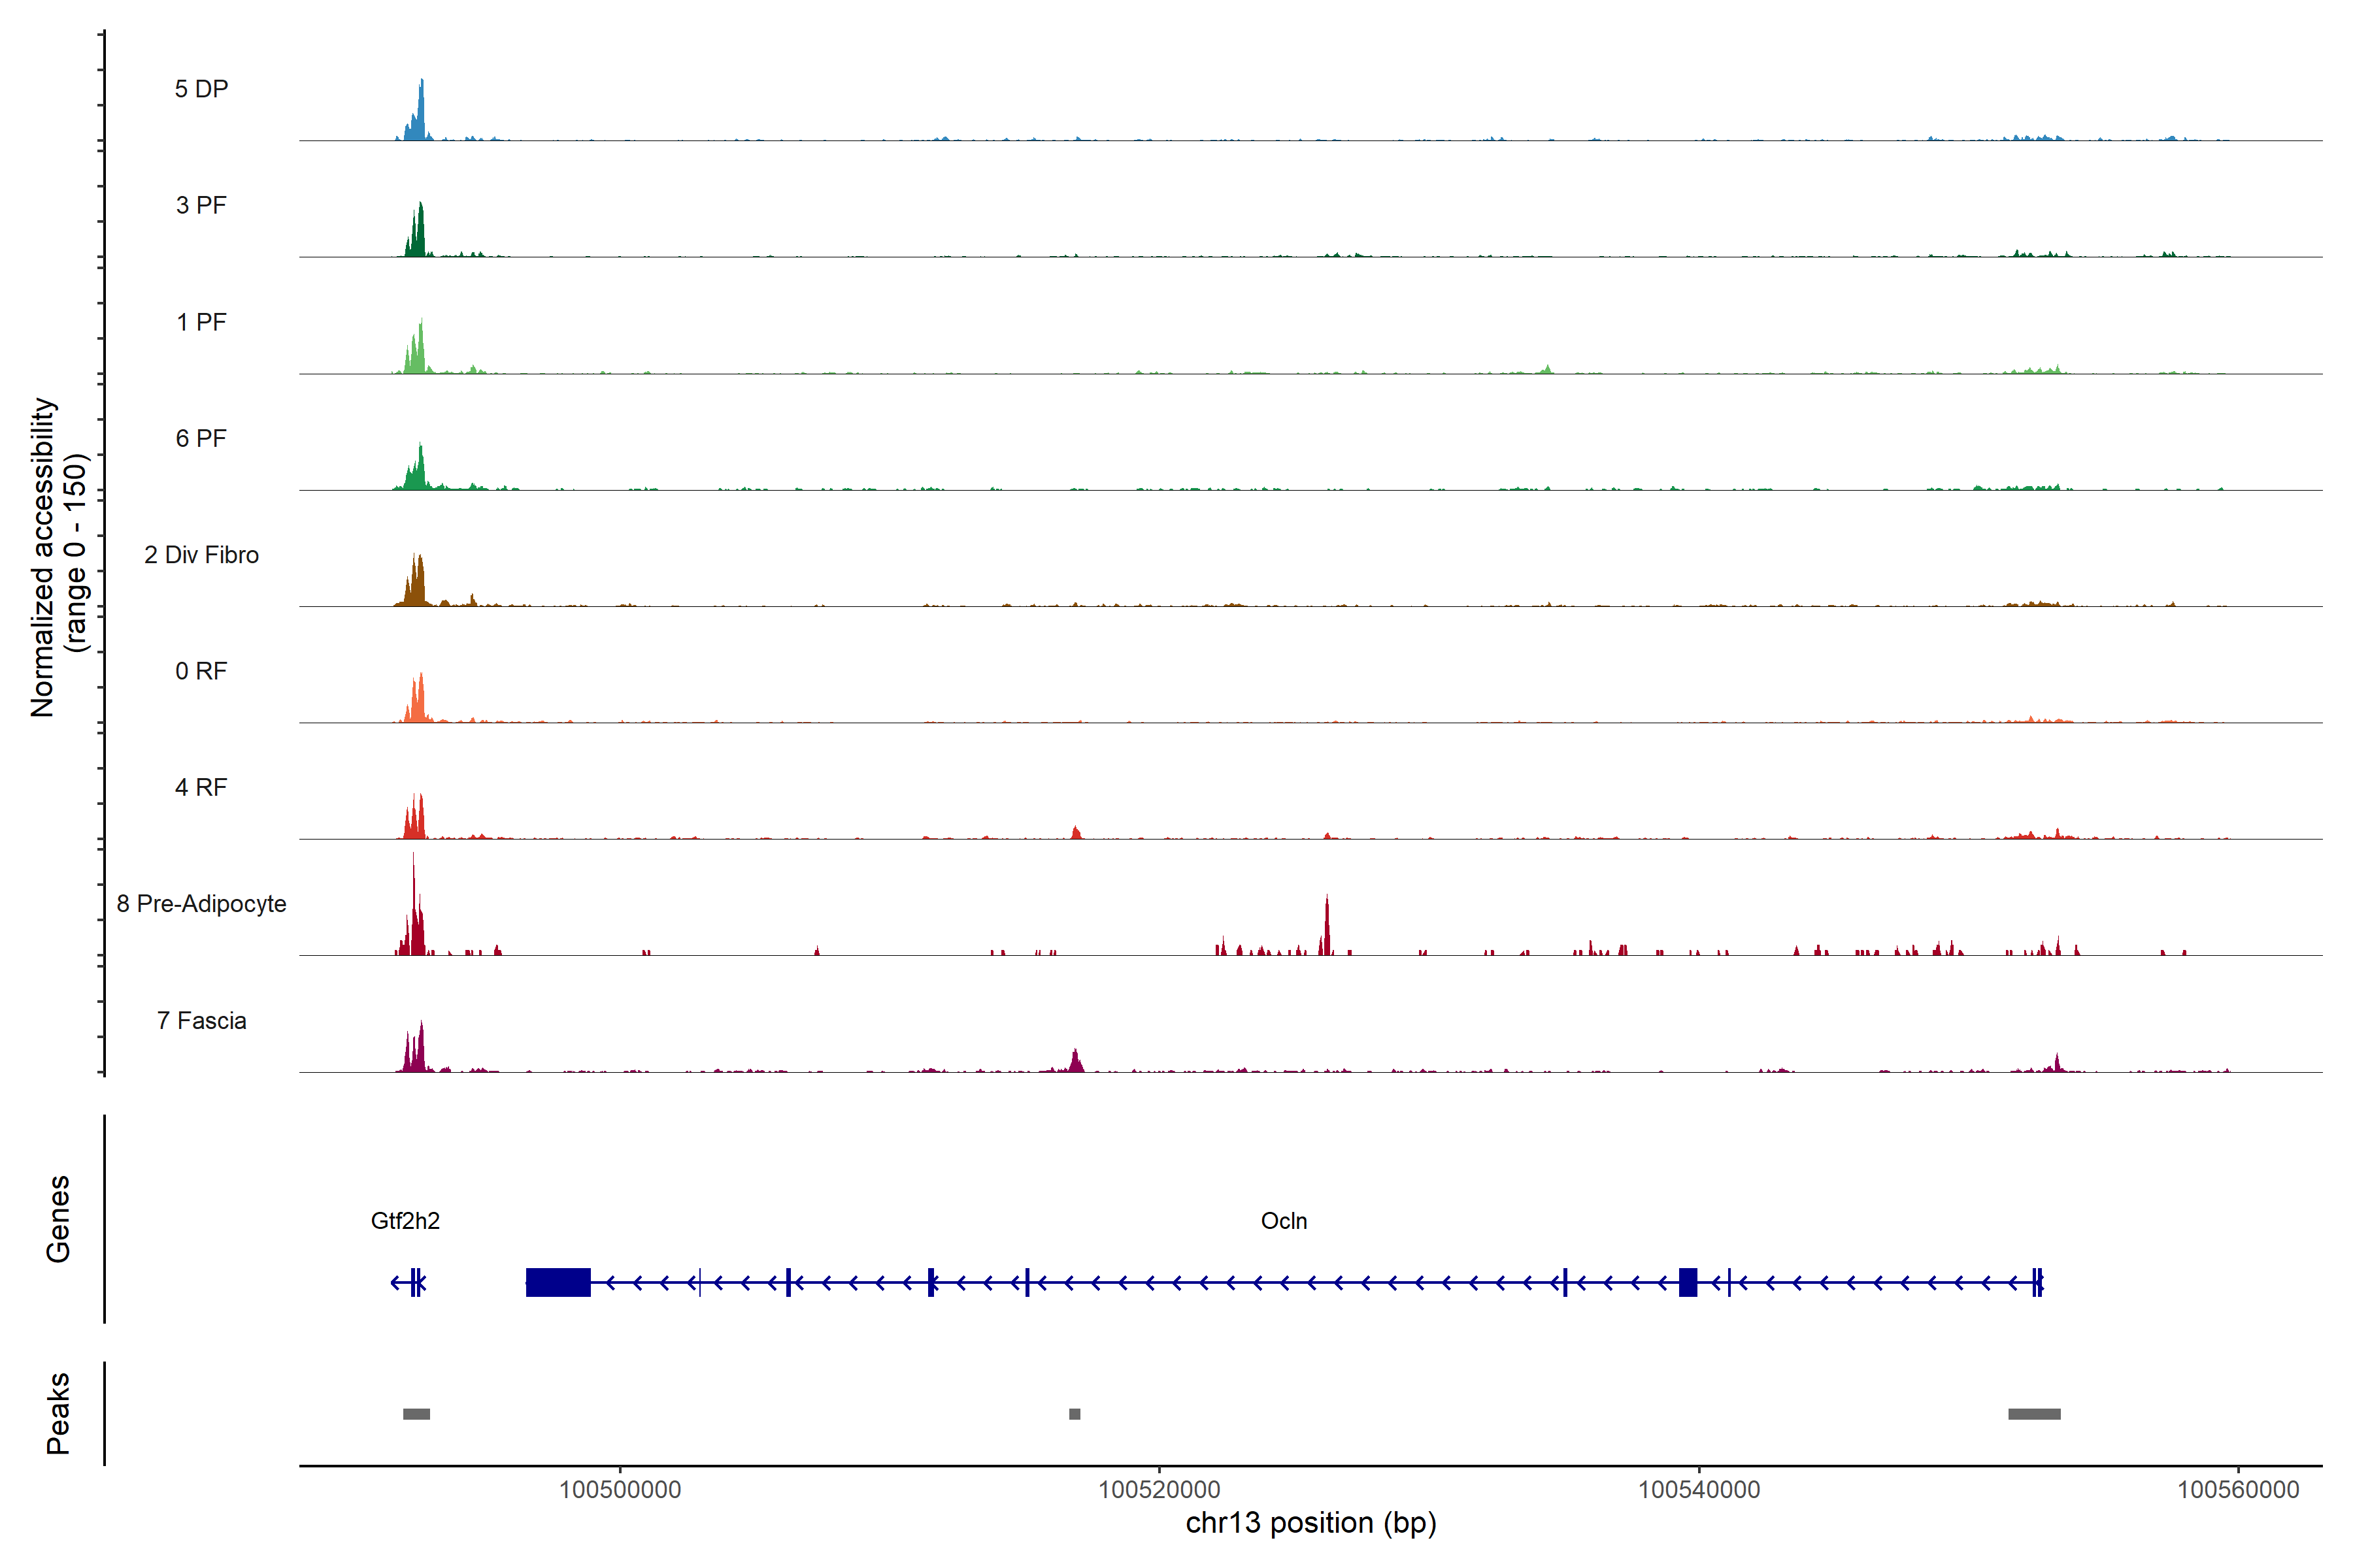The width and height of the screenshot is (2353, 1568).
Task: Click the Ocln gene name
Action: coord(1284,1221)
